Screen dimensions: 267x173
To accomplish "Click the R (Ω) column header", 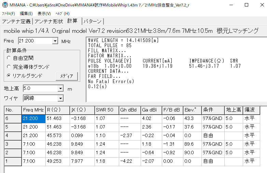I will coord(58,110).
